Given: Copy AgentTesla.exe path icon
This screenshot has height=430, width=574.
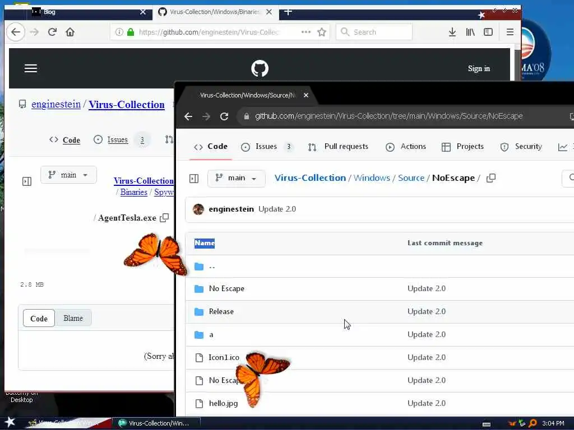Looking at the screenshot, I should tap(164, 218).
